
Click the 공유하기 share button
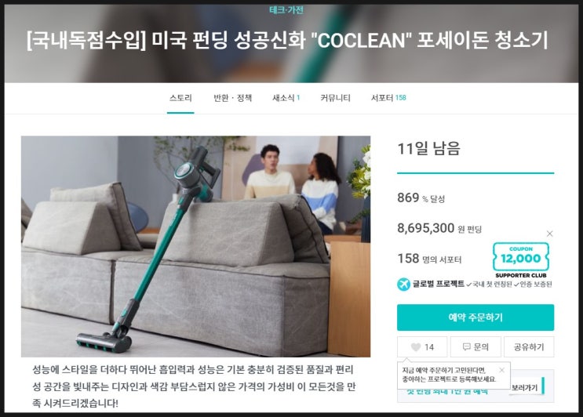(529, 346)
